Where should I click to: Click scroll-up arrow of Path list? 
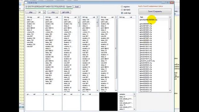pos(170,17)
